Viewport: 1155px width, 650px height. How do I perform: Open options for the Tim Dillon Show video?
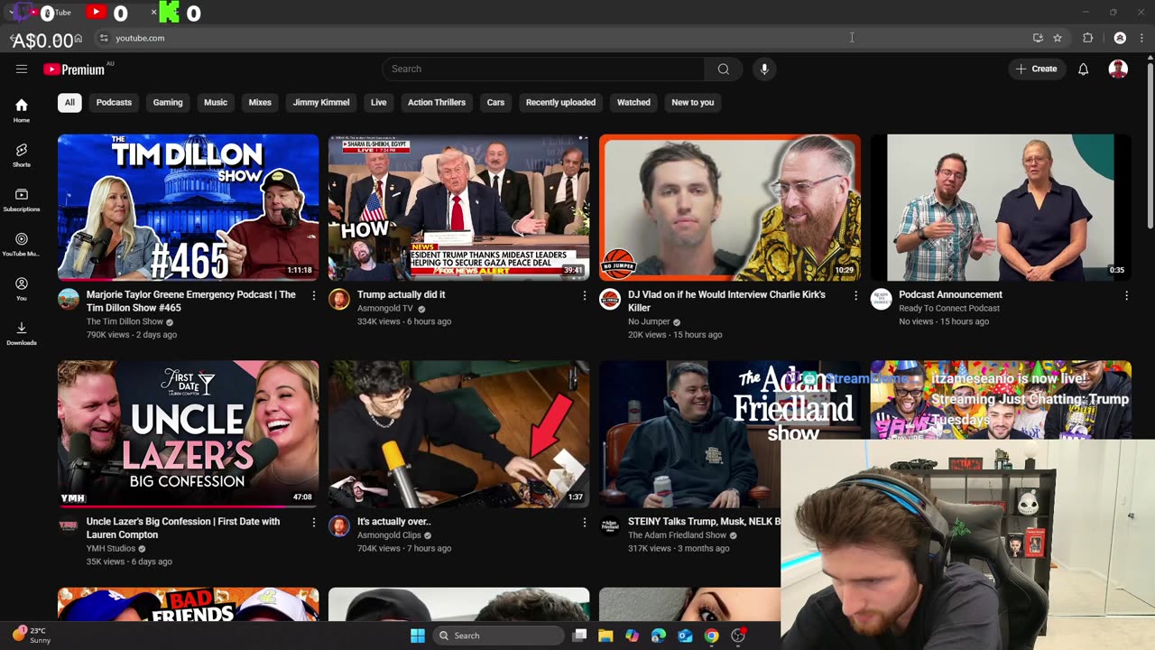(314, 295)
